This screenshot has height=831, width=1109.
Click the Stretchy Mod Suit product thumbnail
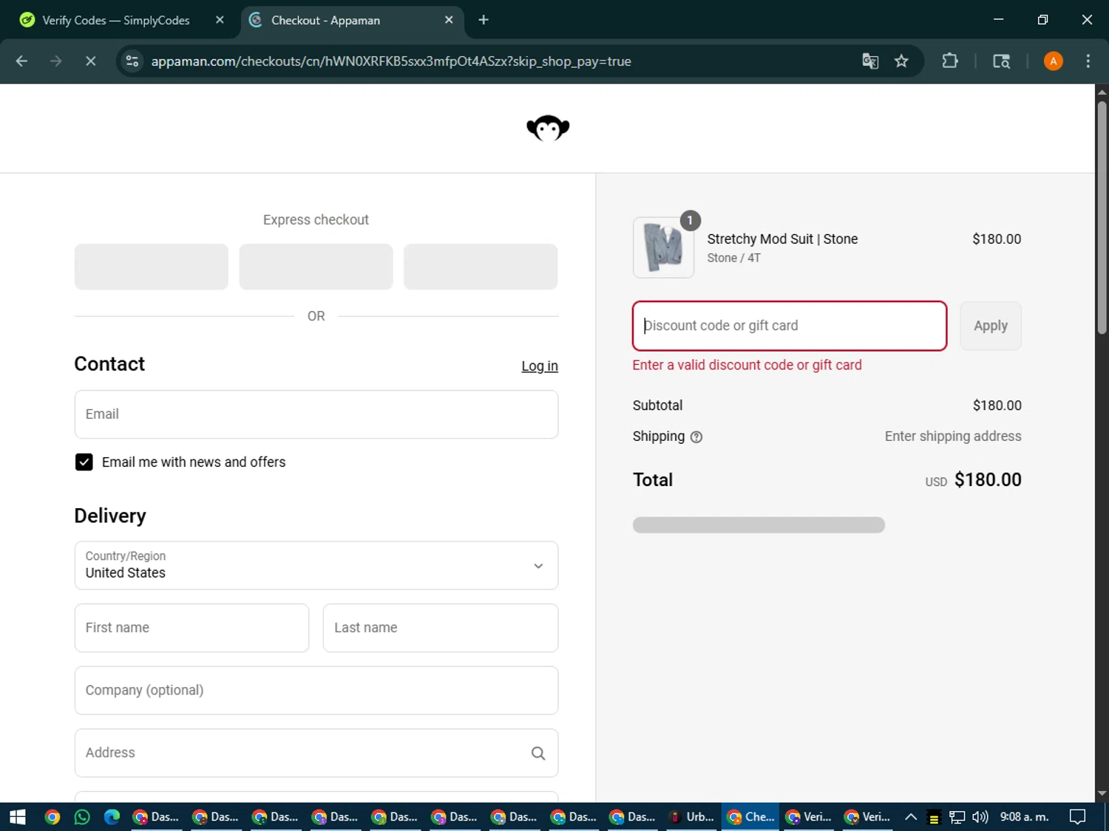(x=663, y=247)
